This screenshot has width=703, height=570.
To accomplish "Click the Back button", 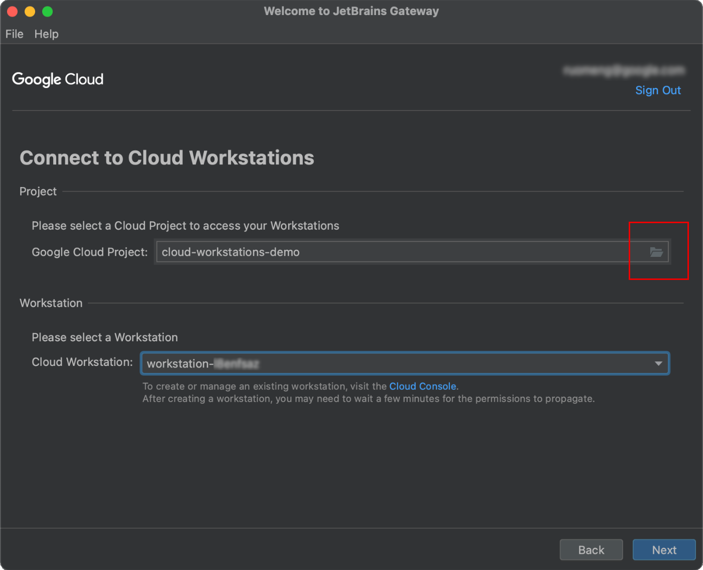I will pos(591,549).
